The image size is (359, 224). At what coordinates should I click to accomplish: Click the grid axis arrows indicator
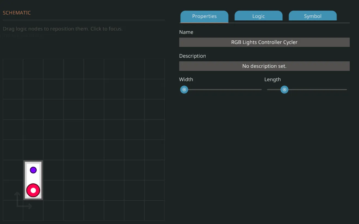pyautogui.click(x=22, y=201)
